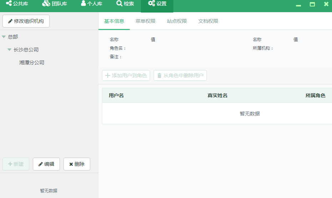Switch to the 菜单权限 tab
Viewport: 332px width, 198px height.
coord(145,21)
